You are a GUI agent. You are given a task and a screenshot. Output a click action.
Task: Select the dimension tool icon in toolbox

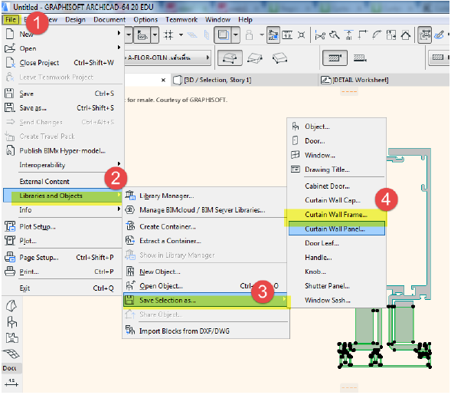[x=11, y=383]
